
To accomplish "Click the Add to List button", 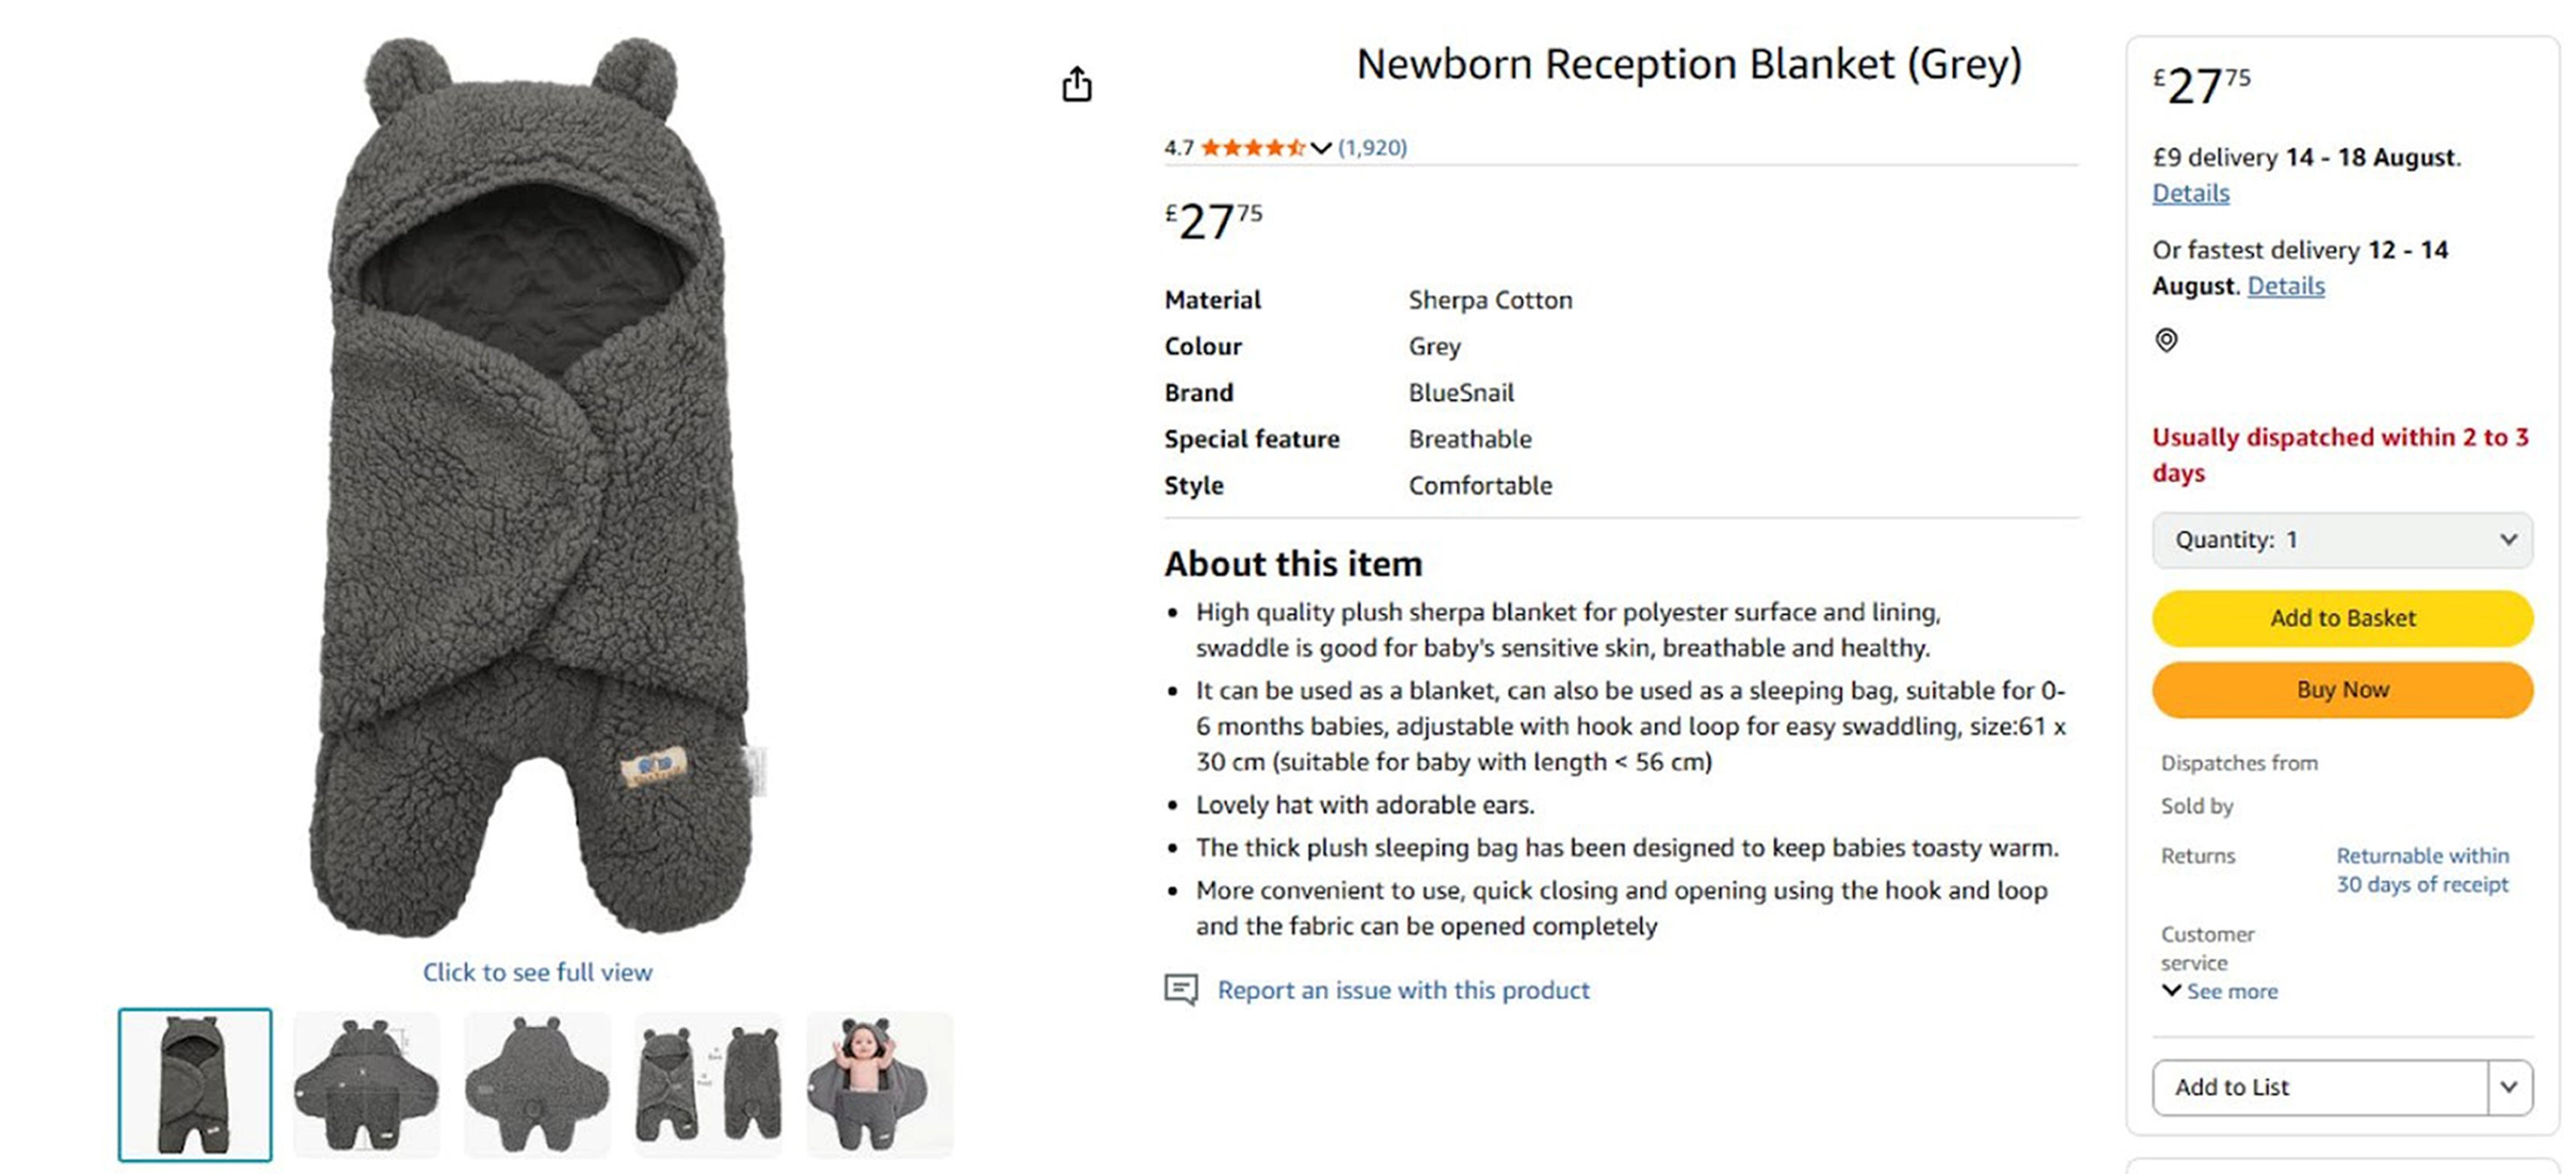I will (2320, 1087).
